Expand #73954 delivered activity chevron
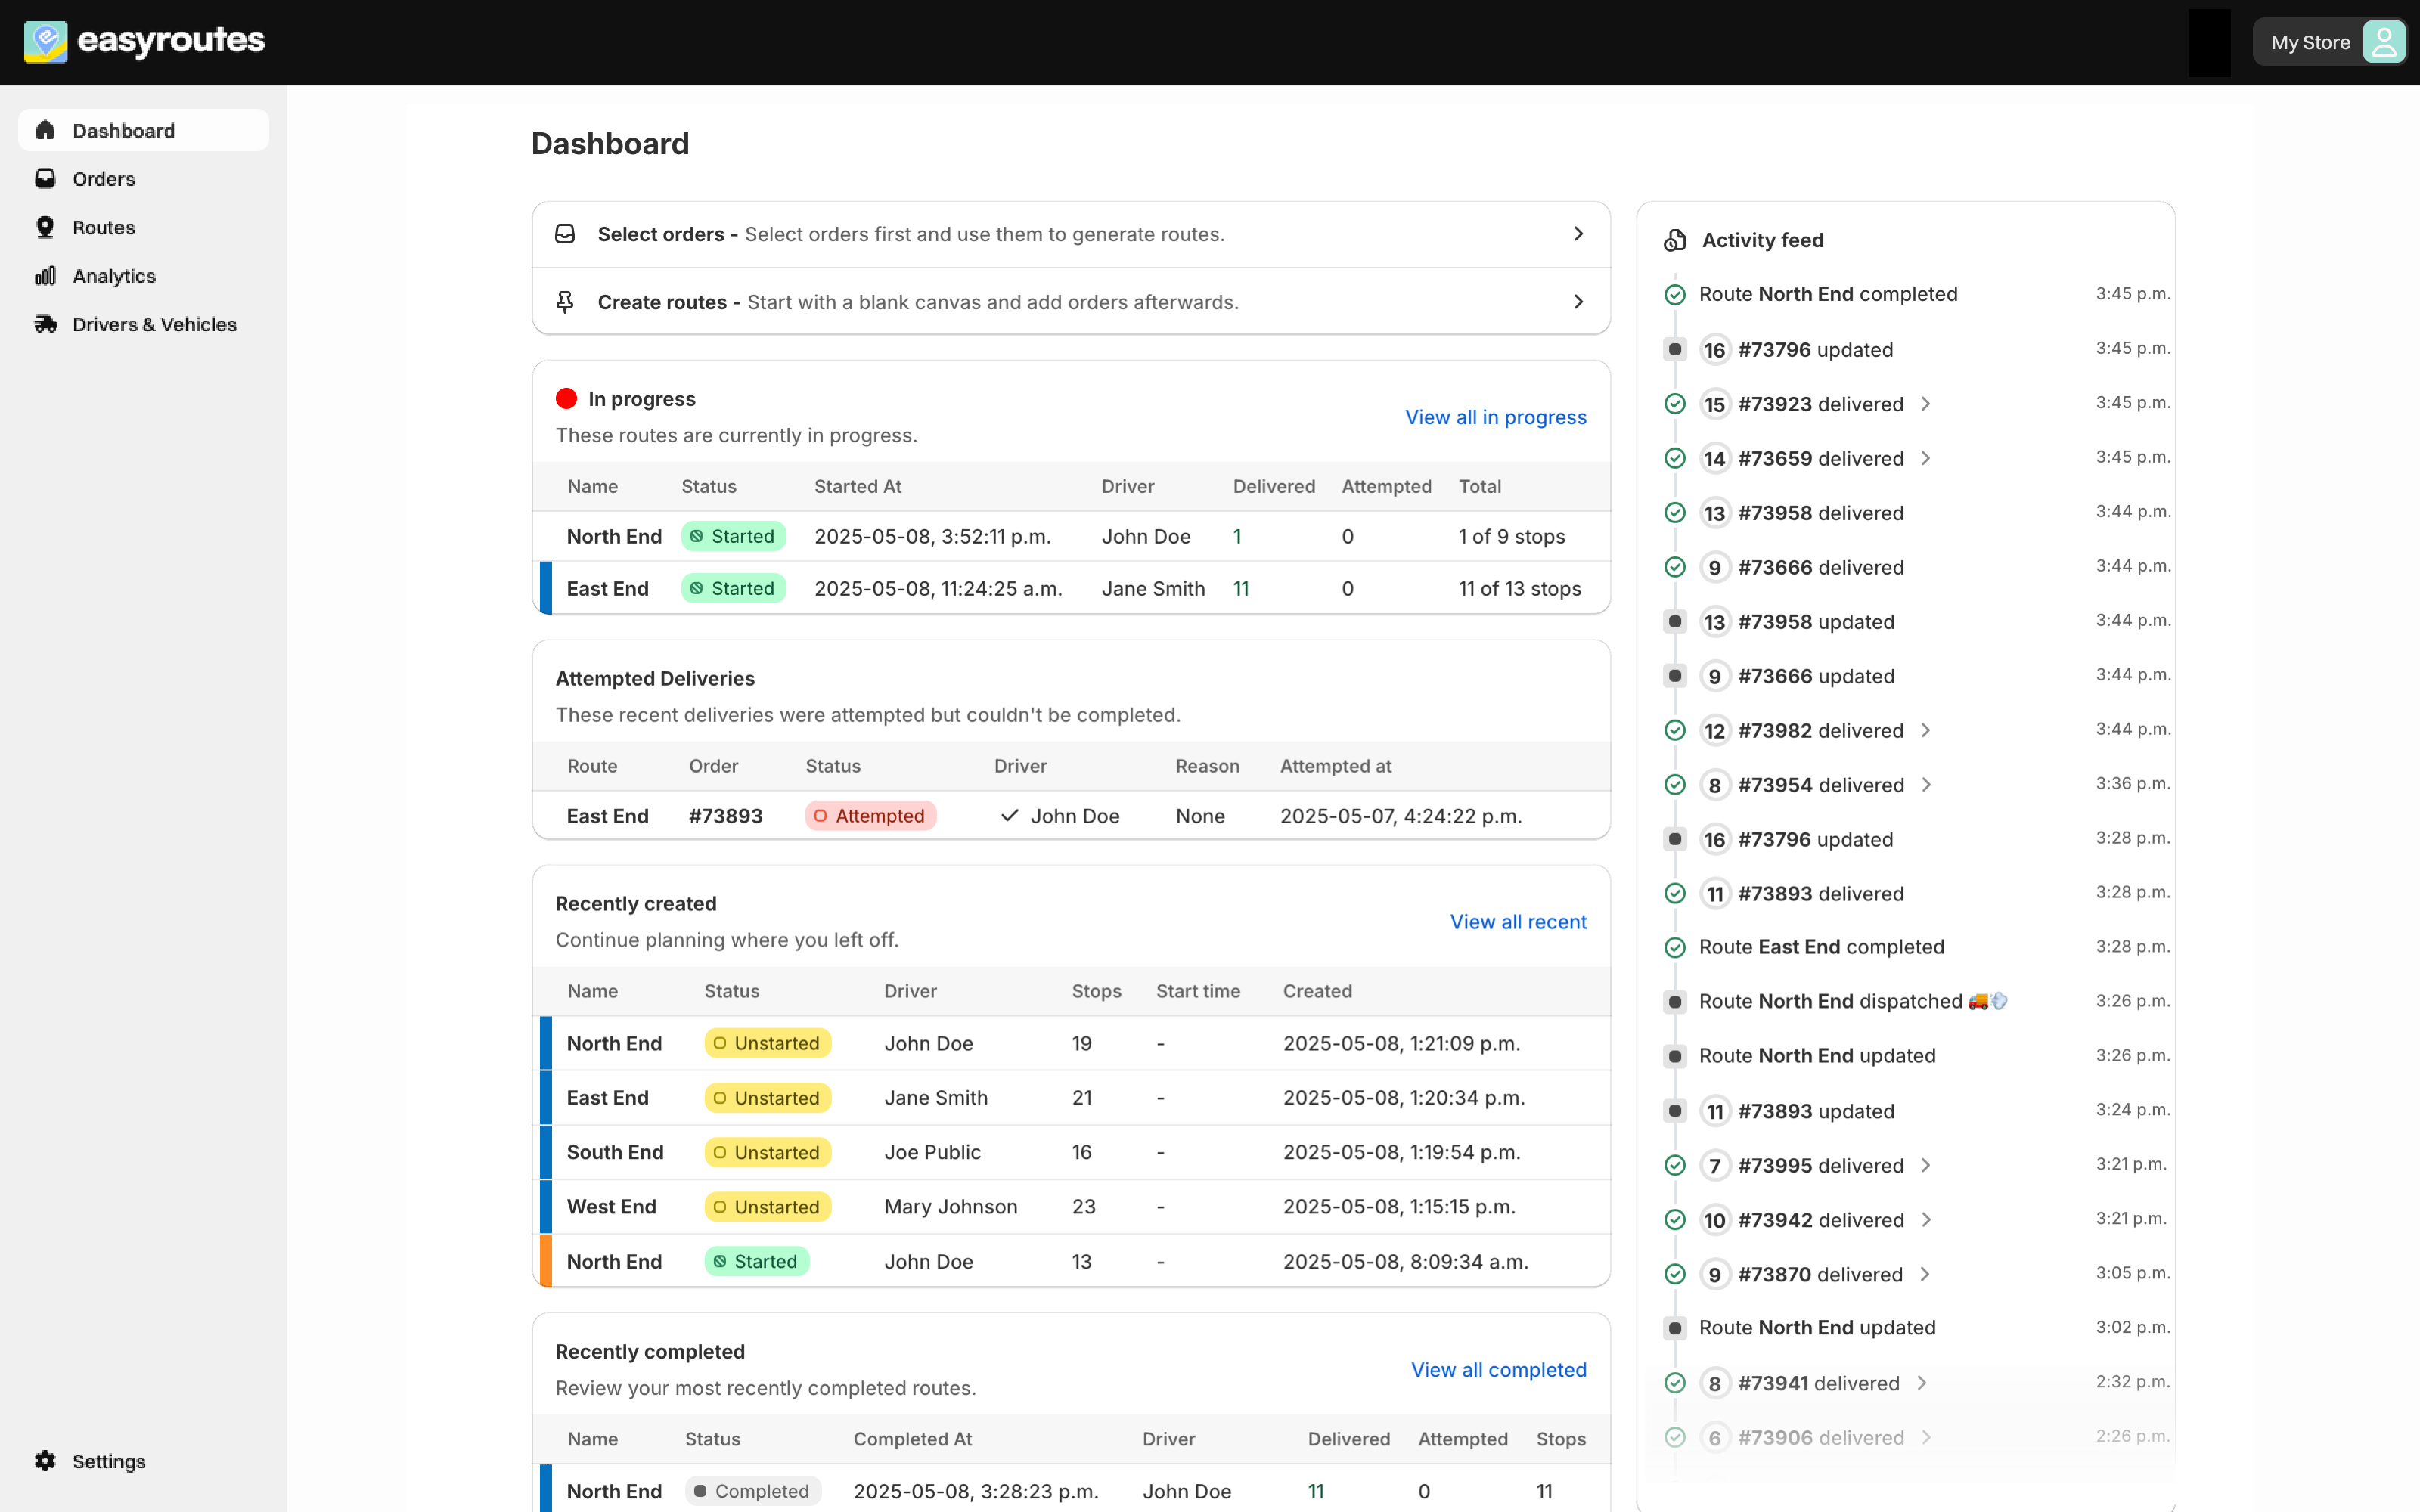 1926,785
